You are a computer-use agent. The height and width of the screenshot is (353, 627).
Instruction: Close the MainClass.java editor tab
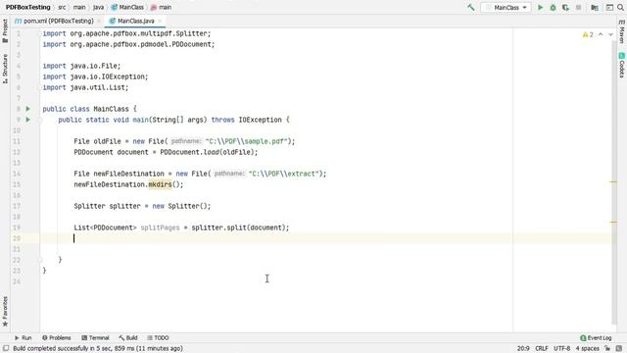[160, 21]
